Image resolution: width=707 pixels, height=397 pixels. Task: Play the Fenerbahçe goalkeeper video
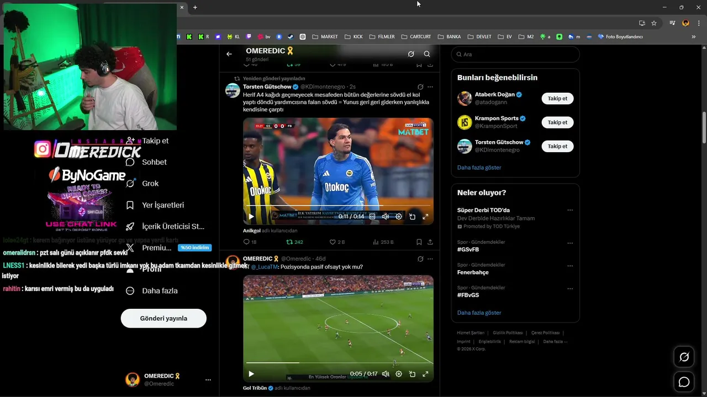click(x=251, y=217)
